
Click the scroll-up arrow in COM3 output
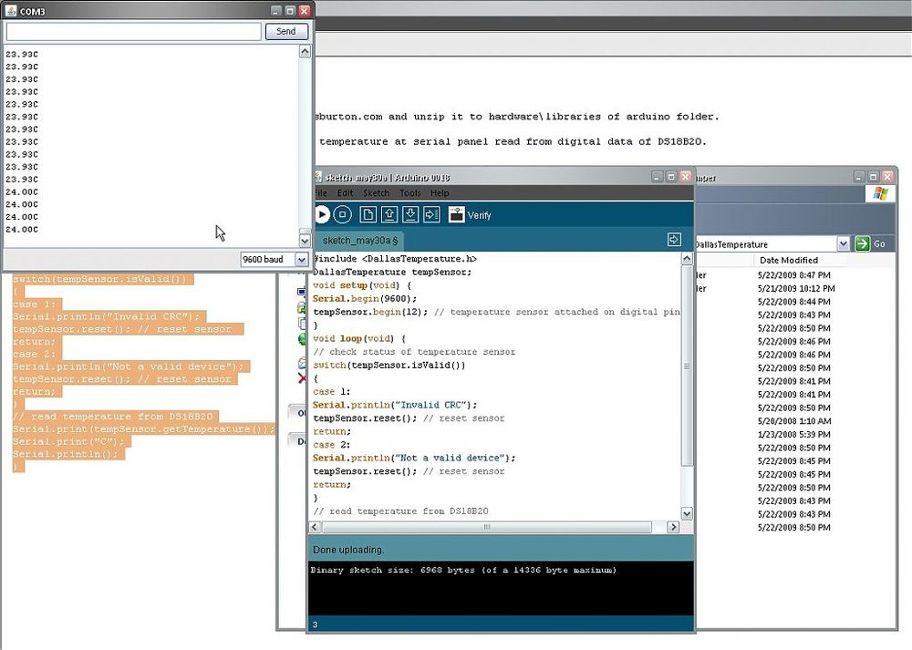[305, 52]
